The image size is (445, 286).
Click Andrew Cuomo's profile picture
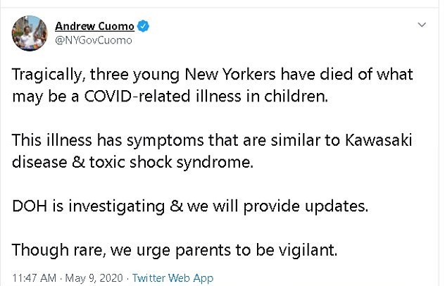30,33
